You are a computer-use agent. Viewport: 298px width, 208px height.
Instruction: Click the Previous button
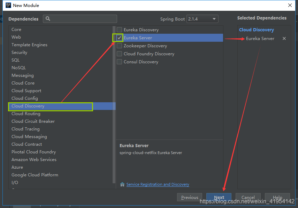190,197
